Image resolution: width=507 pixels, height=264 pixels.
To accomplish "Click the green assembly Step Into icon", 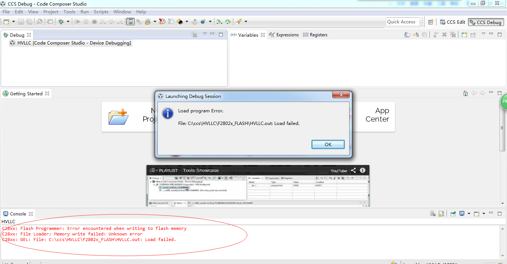I will point(219,22).
